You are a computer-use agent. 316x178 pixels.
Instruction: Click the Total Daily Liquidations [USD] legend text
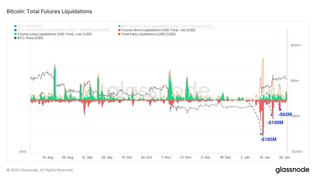[x=148, y=34]
